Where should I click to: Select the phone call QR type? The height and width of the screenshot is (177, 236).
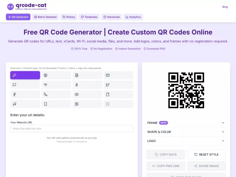[56, 94]
